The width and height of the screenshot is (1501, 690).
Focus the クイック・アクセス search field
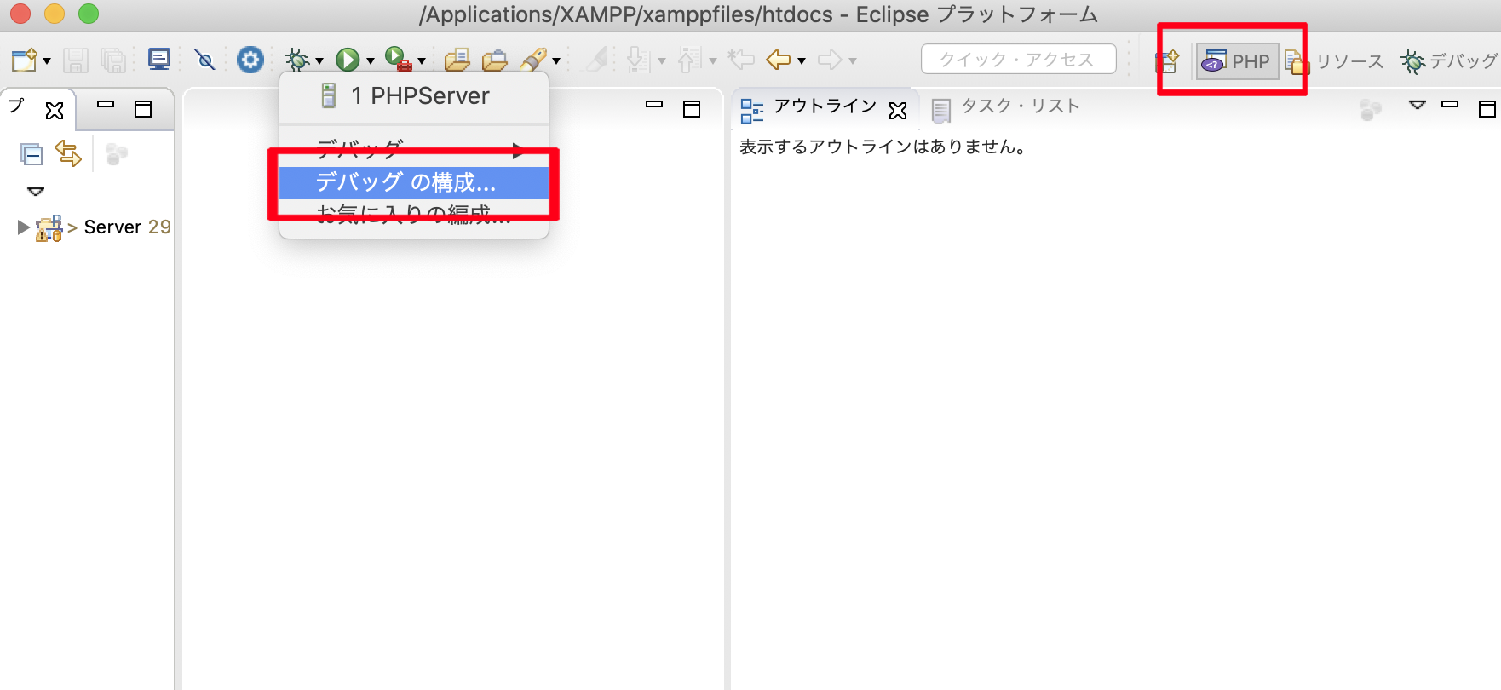(1019, 60)
